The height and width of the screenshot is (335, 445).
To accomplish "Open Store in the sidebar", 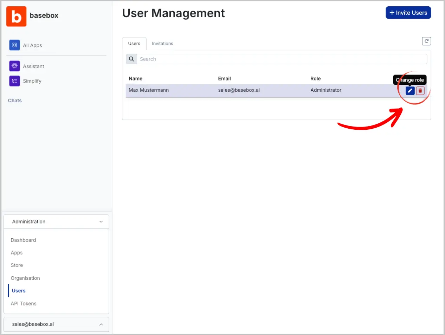I will click(x=17, y=265).
